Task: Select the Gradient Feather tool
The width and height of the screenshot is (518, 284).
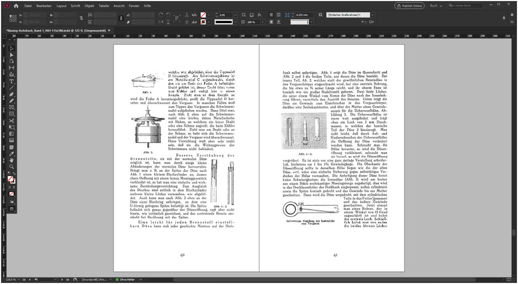Action: [x=12, y=140]
